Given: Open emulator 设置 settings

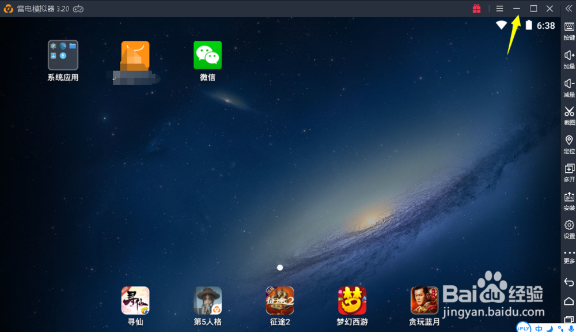Looking at the screenshot, I should tap(569, 229).
